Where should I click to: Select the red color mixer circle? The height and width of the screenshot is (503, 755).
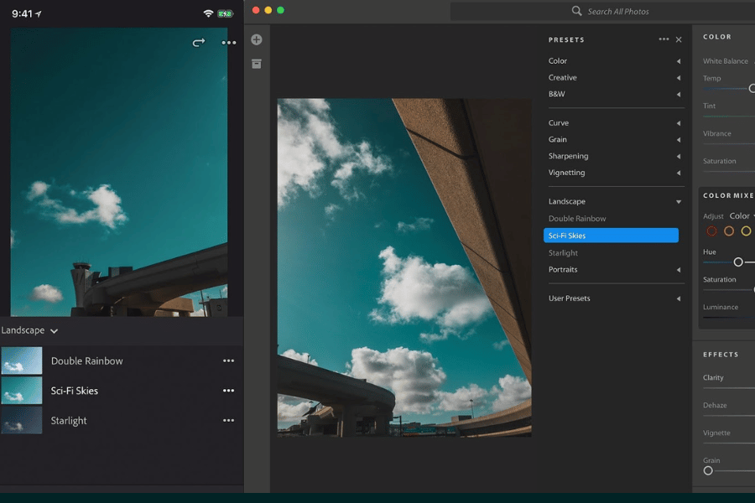pos(711,231)
